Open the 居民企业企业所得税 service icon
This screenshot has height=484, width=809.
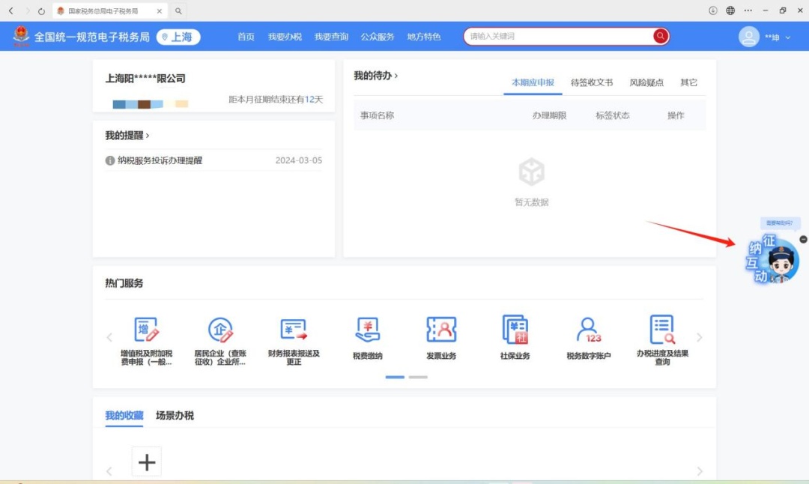220,330
